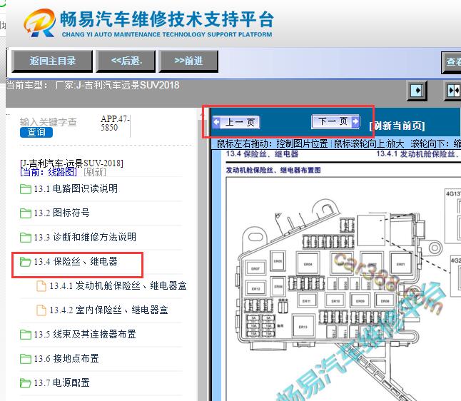The width and height of the screenshot is (461, 401).
Task: Click the 返回主目录 button
Action: tap(52, 61)
